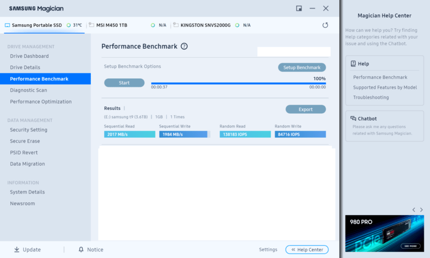Click the Update download icon
This screenshot has height=258, width=430.
(x=17, y=249)
